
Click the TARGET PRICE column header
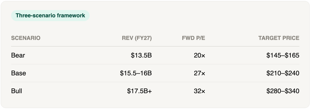tap(279, 38)
